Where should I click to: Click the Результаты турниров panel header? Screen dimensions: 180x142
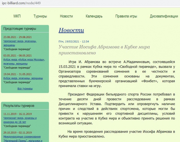point(19,106)
